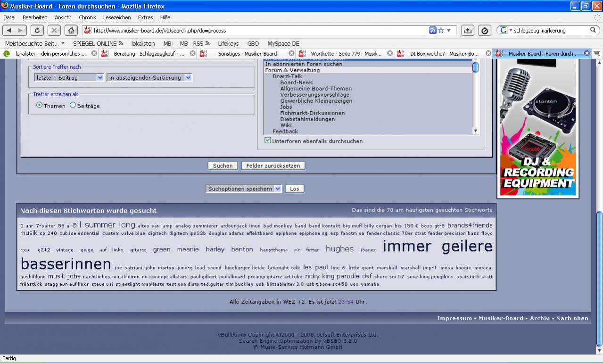Open the 'Impressum' footer link
Image resolution: width=603 pixels, height=363 pixels.
(x=454, y=318)
